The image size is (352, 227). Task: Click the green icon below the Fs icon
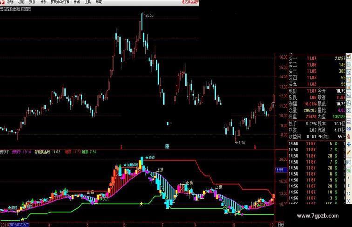349,170
